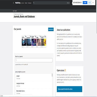Click the Publishing logo in header
Image resolution: width=97 pixels, height=97 pixels.
[18, 3]
